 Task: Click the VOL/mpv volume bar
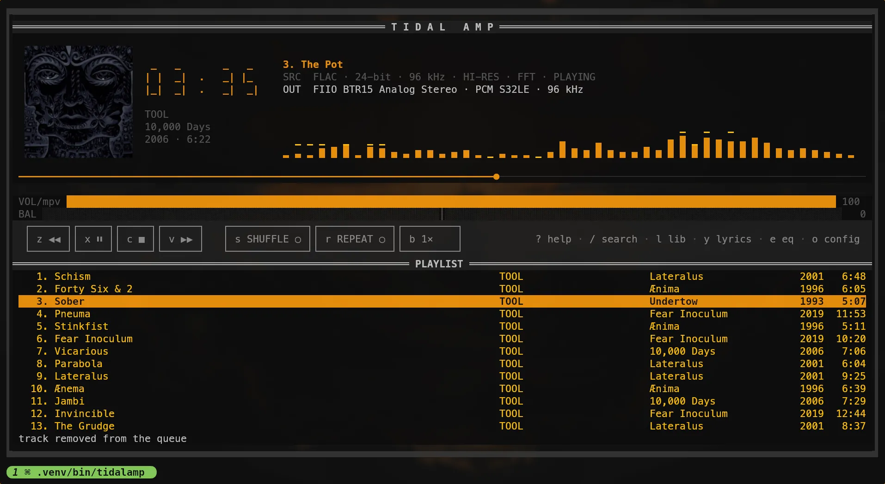coord(451,201)
